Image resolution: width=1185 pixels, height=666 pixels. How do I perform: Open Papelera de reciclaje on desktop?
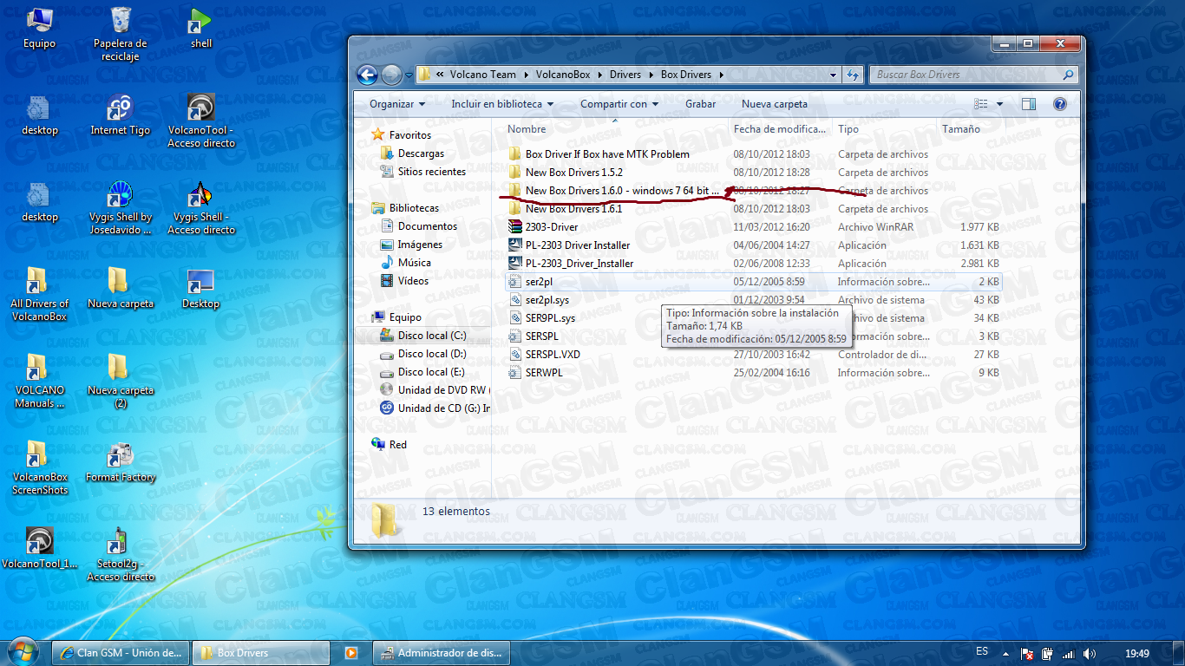121,34
